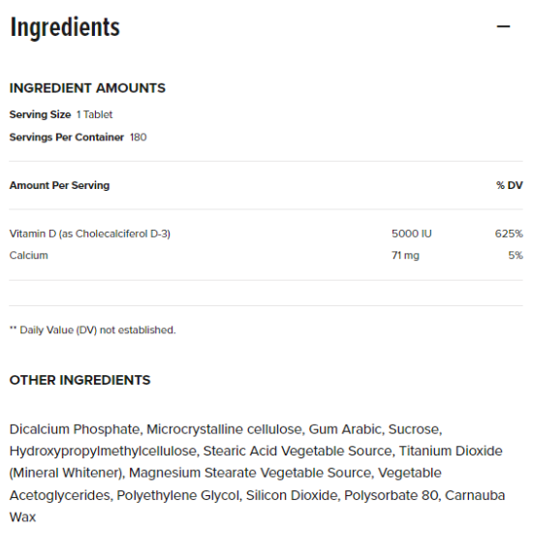Click the Dicalcium Phosphate ingredient text
This screenshot has height=533, width=533.
click(75, 429)
